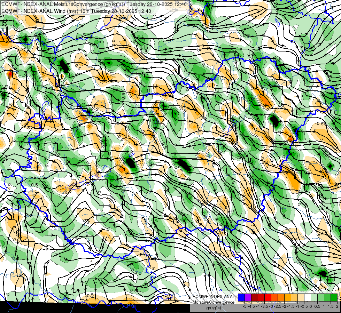Click the legend swatch between -1 and -0.5
This screenshot has height=313, width=341.
click(x=301, y=297)
